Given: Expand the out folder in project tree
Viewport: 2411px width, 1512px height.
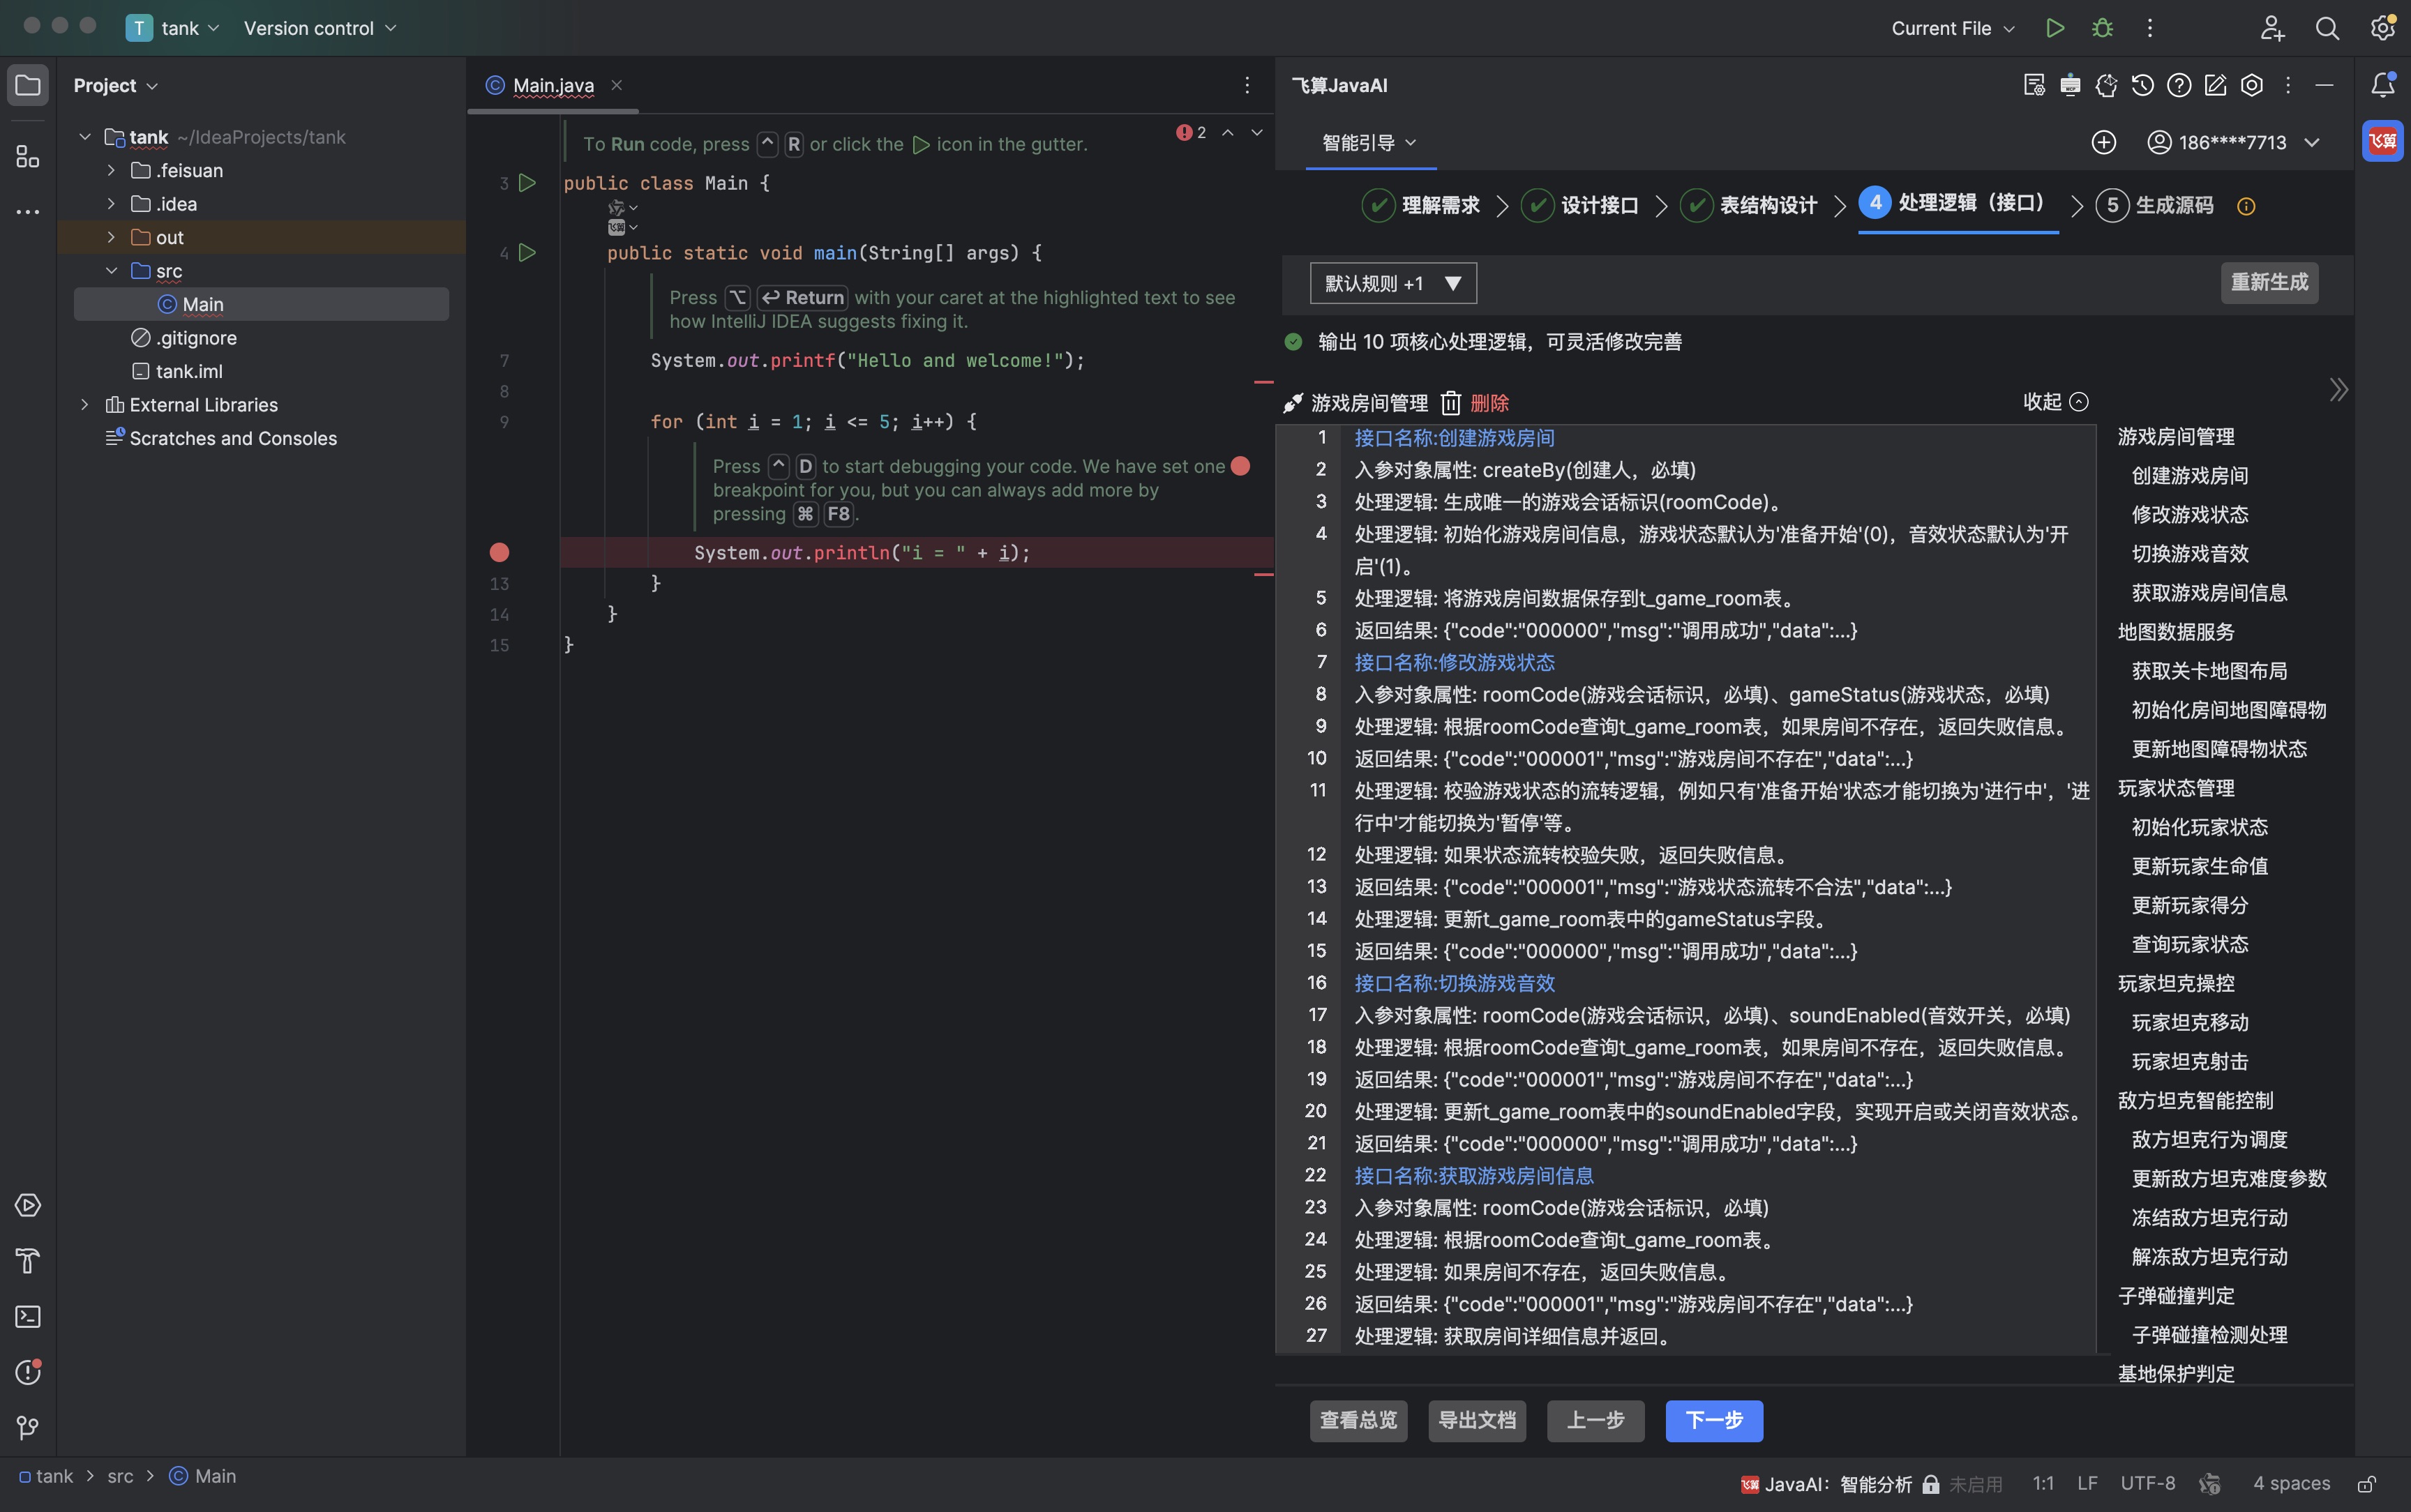Looking at the screenshot, I should coord(111,237).
